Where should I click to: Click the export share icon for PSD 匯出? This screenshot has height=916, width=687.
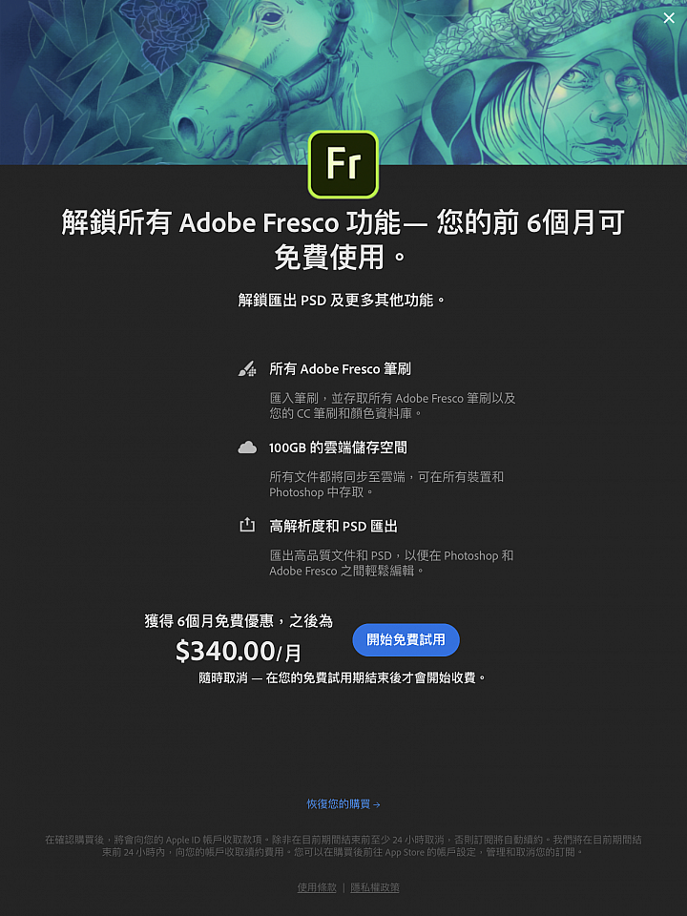coord(247,525)
